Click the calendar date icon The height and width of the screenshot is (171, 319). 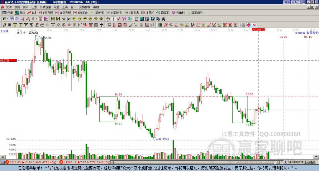pos(136,19)
